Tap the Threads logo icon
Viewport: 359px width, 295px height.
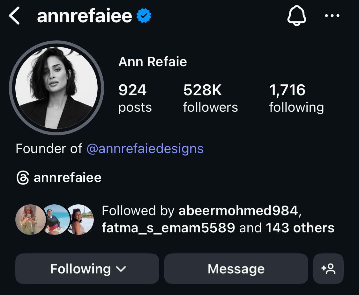(x=23, y=178)
